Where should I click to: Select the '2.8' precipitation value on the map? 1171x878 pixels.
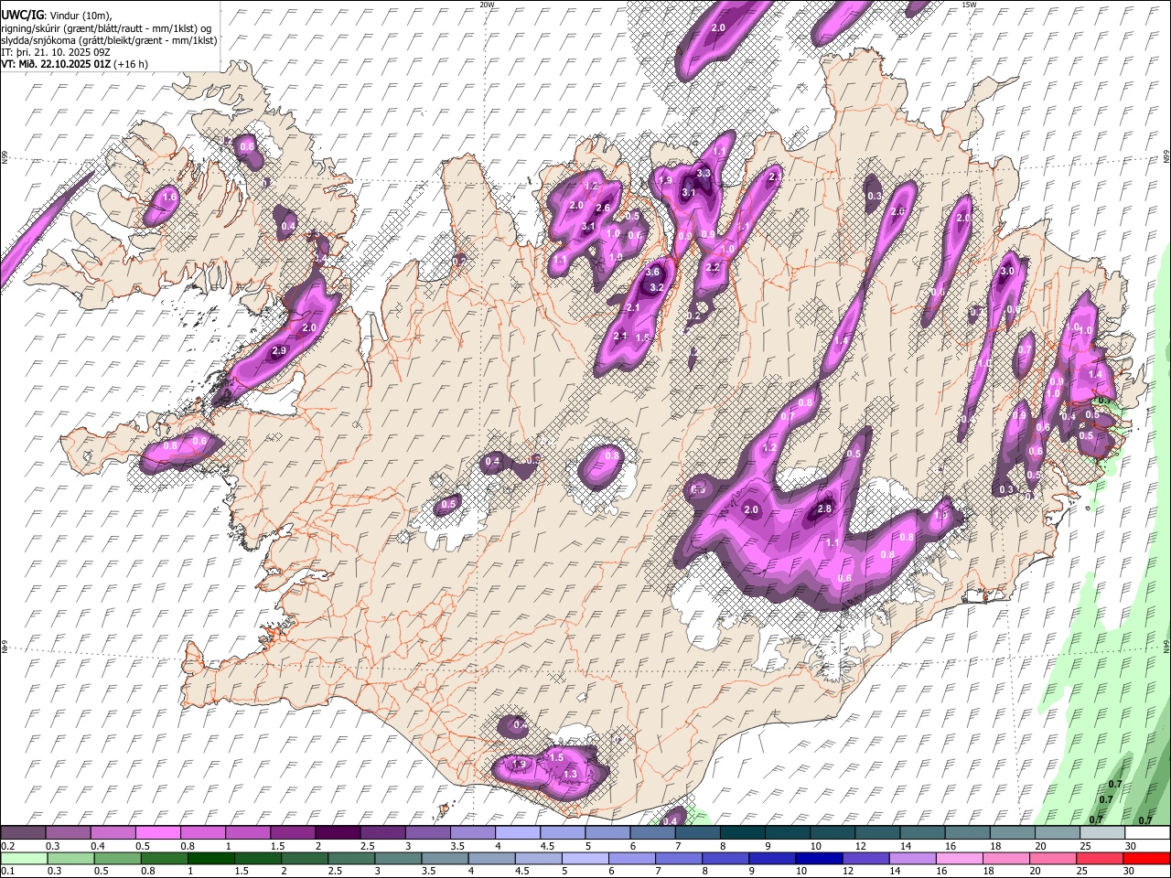[824, 509]
